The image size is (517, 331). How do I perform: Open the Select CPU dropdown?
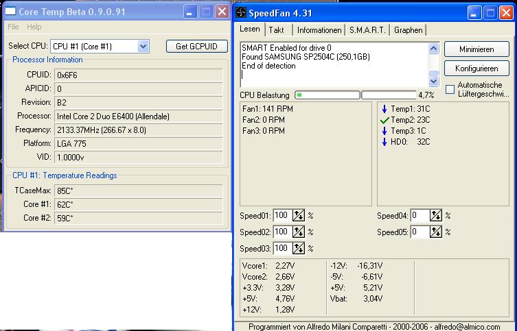pyautogui.click(x=143, y=47)
